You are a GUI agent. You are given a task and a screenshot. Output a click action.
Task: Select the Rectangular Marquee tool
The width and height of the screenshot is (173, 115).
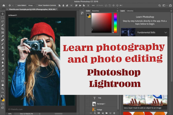(x=3, y=18)
